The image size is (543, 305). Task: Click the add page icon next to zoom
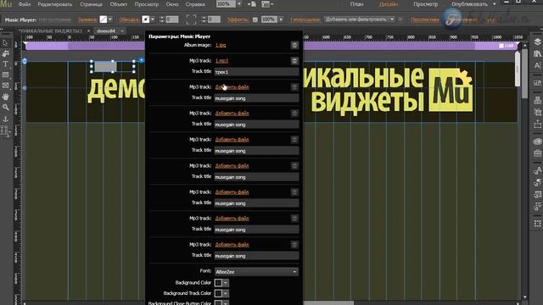tap(252, 4)
